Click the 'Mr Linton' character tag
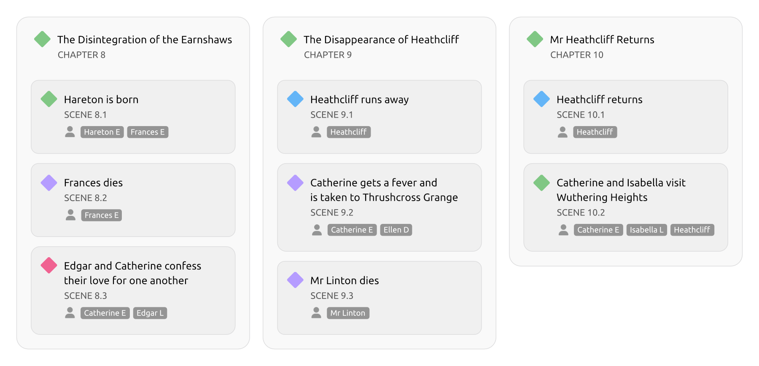This screenshot has width=759, height=366. [x=347, y=313]
